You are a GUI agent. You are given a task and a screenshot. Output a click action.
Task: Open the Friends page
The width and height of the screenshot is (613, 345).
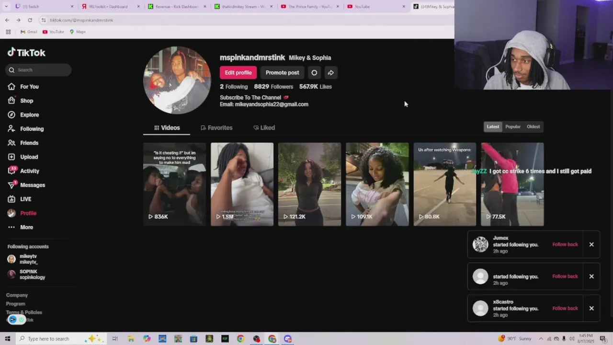coord(23,143)
